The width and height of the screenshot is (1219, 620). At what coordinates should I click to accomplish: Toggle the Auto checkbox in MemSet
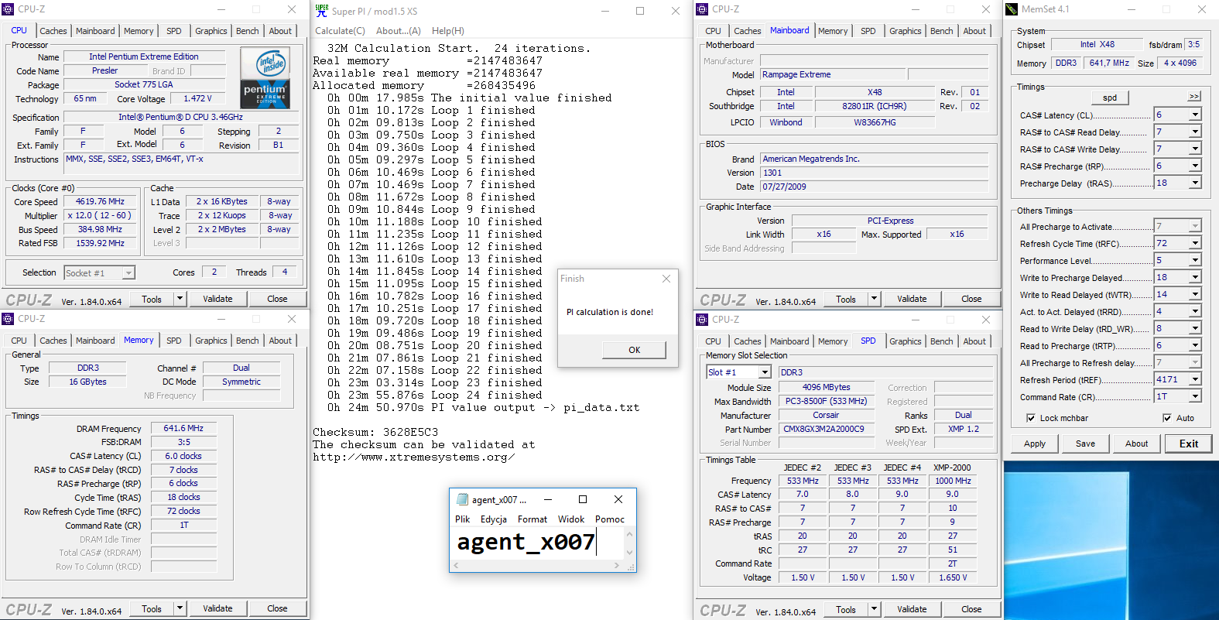pos(1167,418)
